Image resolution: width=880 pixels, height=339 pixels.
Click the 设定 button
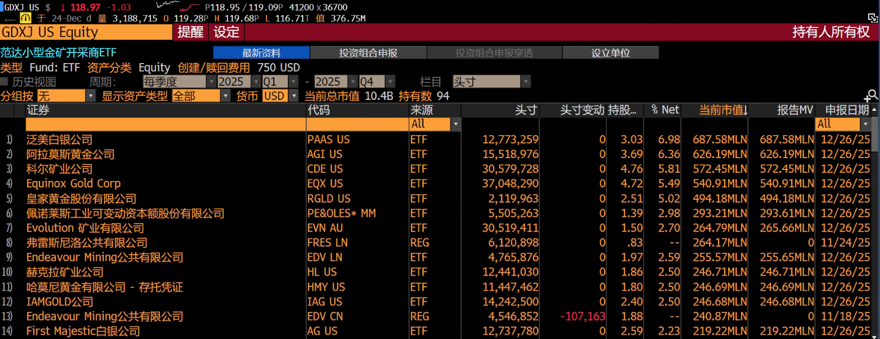pyautogui.click(x=226, y=32)
